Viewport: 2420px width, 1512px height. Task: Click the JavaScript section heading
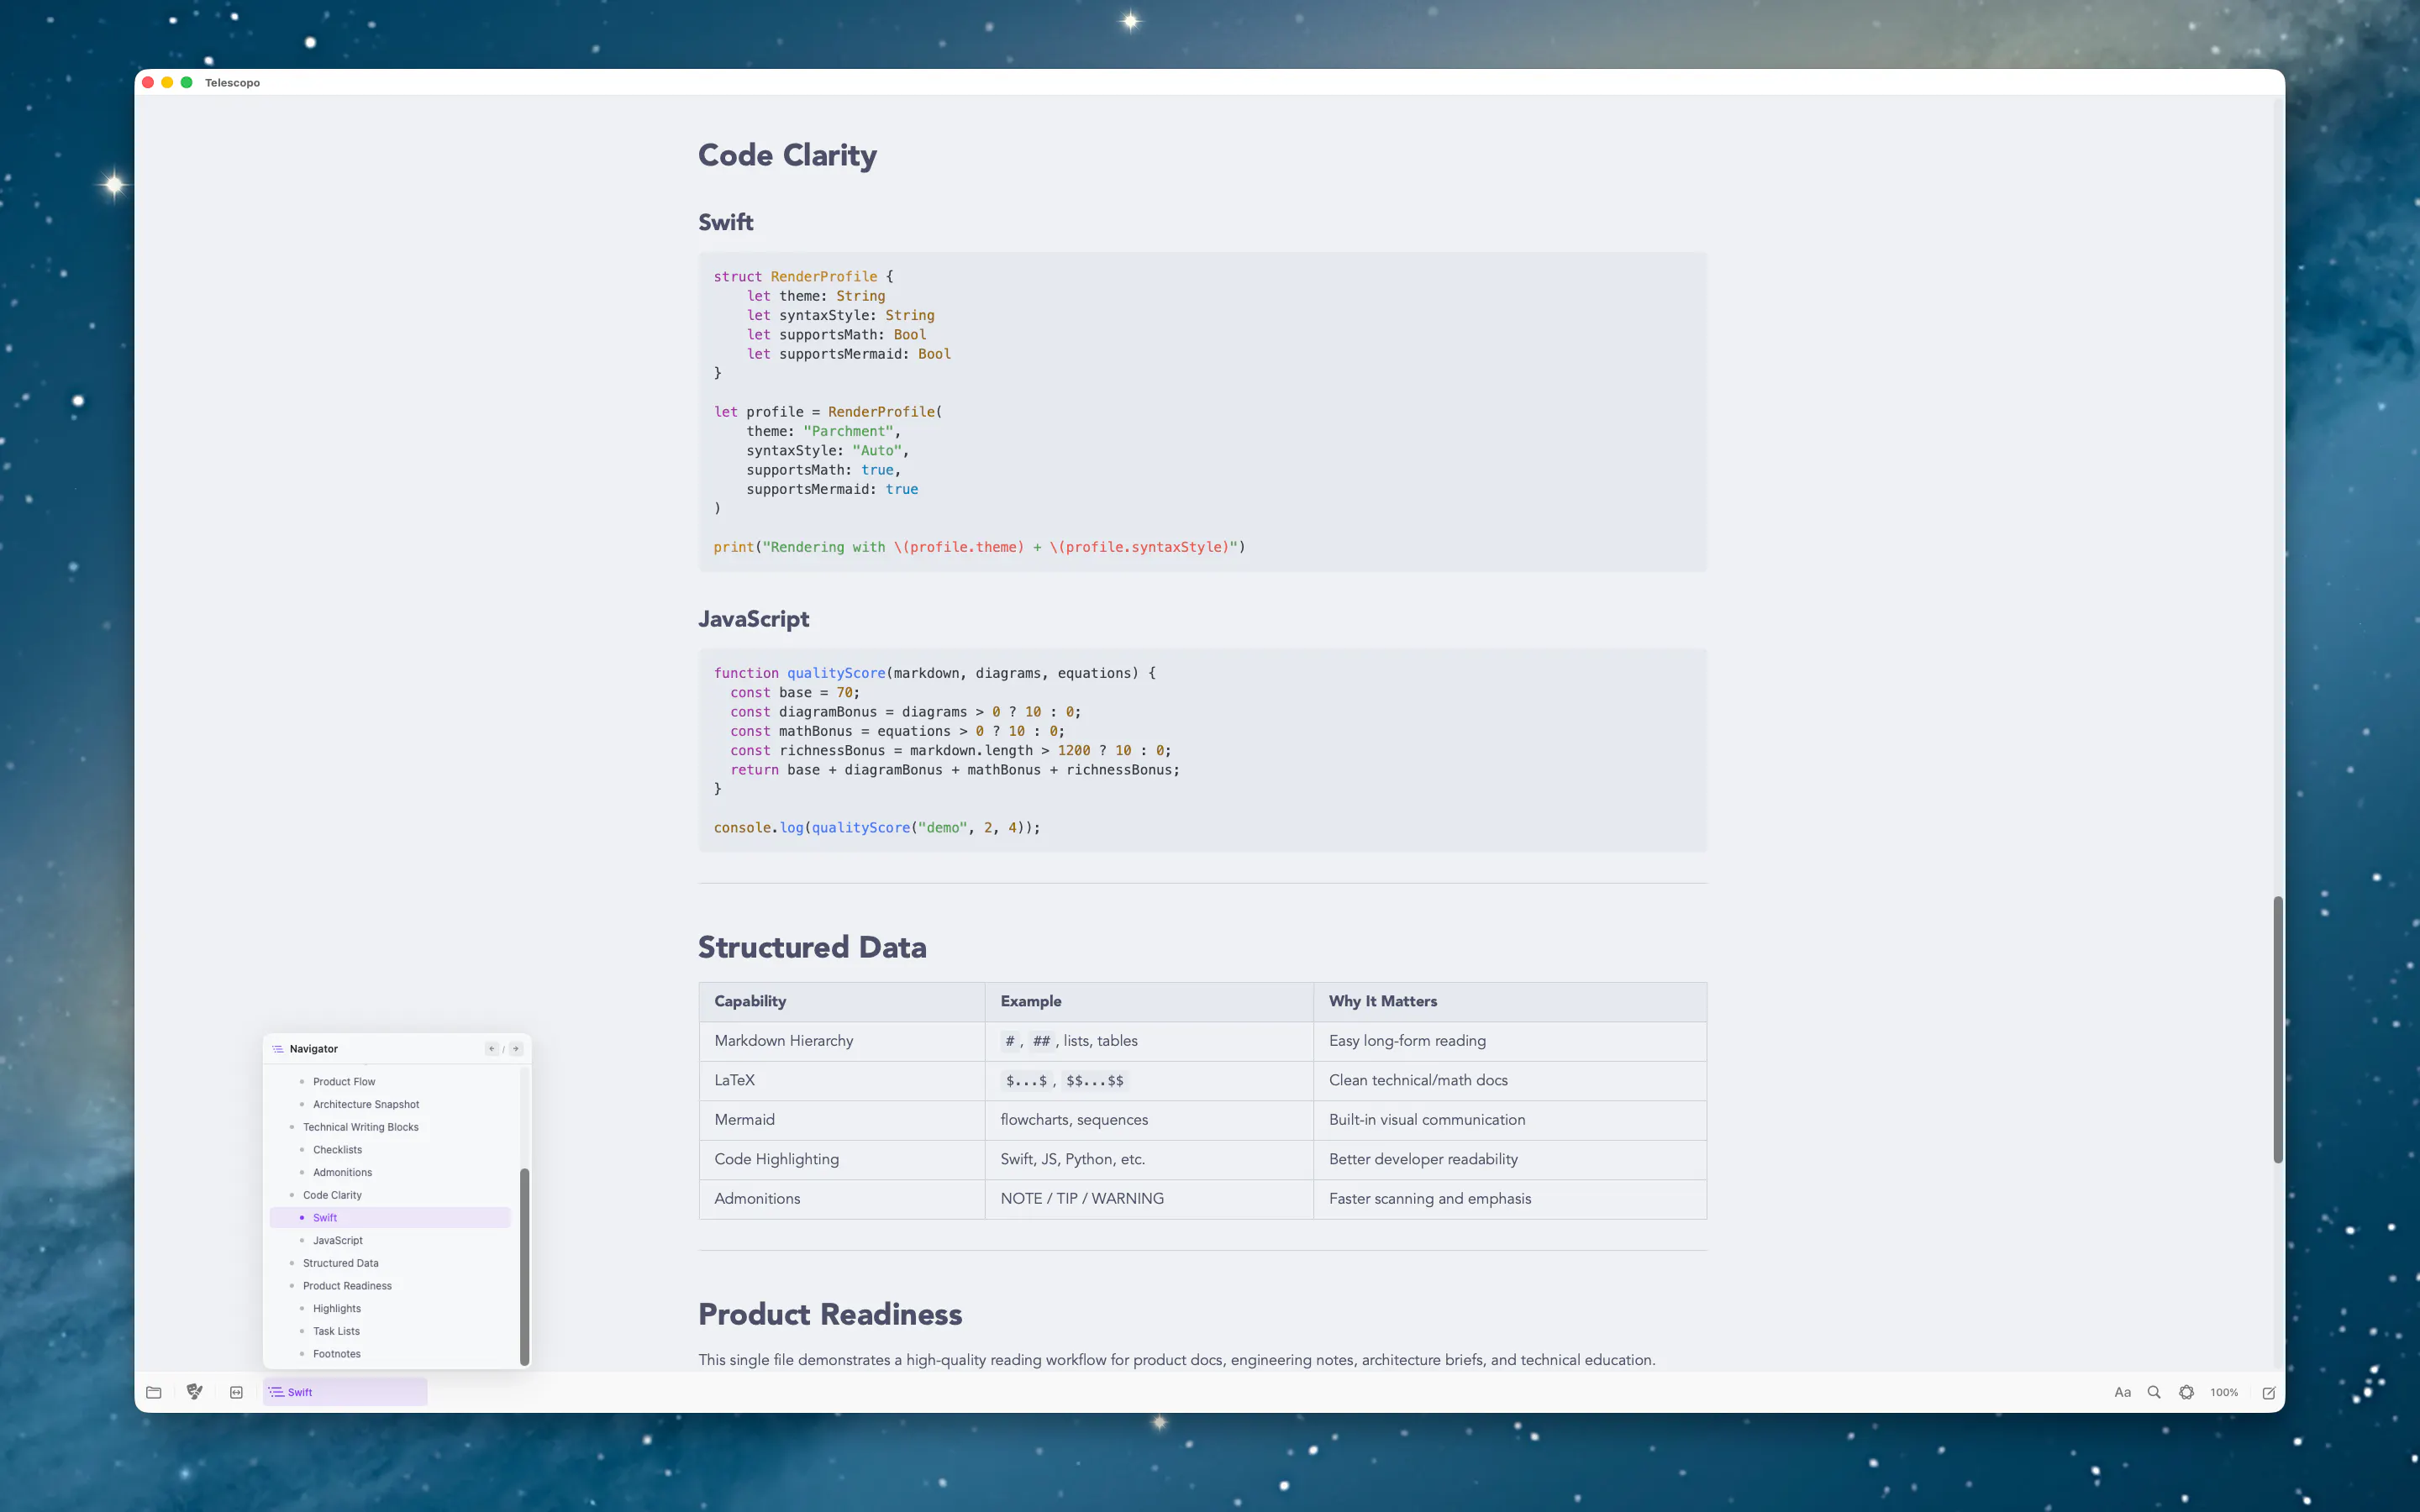click(x=753, y=619)
